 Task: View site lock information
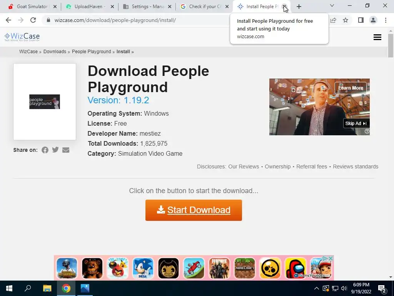pyautogui.click(x=48, y=20)
